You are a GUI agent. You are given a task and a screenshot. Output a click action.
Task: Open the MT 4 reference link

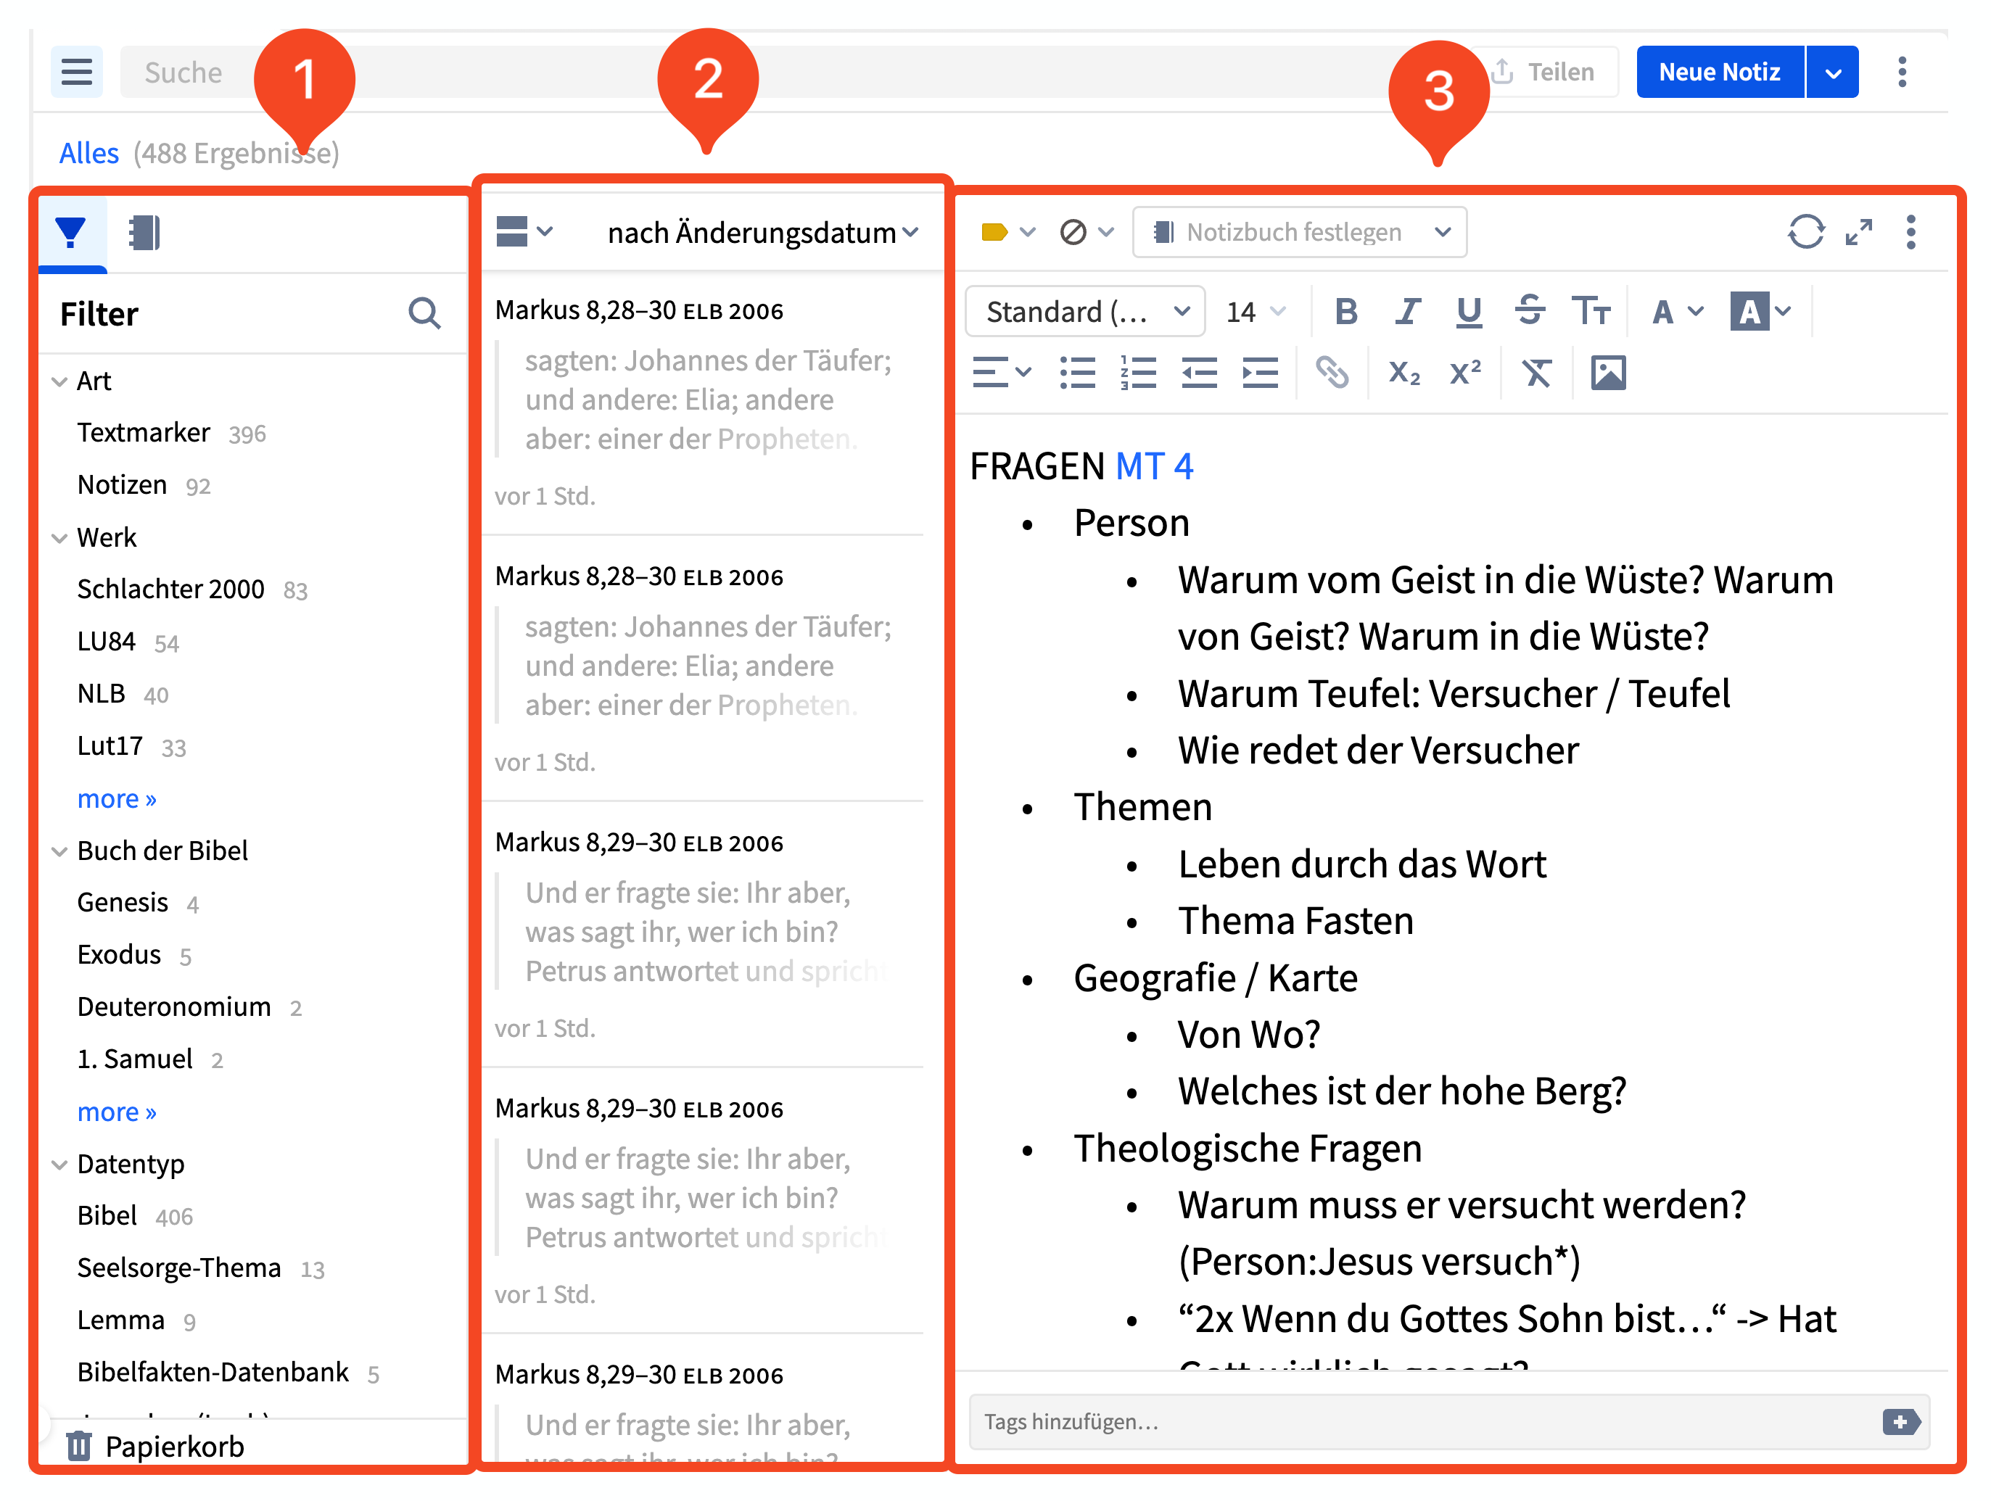click(x=1154, y=466)
